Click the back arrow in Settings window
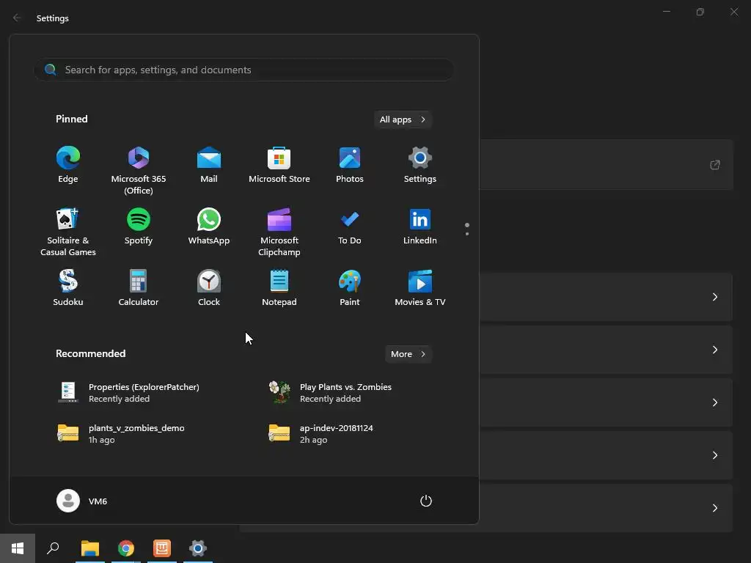The width and height of the screenshot is (751, 563). (x=17, y=18)
